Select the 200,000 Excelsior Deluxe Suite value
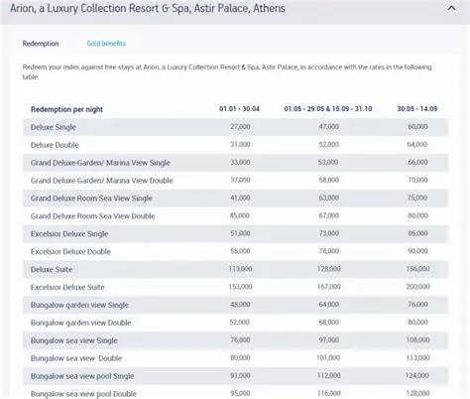This screenshot has height=399, width=470. (x=417, y=287)
